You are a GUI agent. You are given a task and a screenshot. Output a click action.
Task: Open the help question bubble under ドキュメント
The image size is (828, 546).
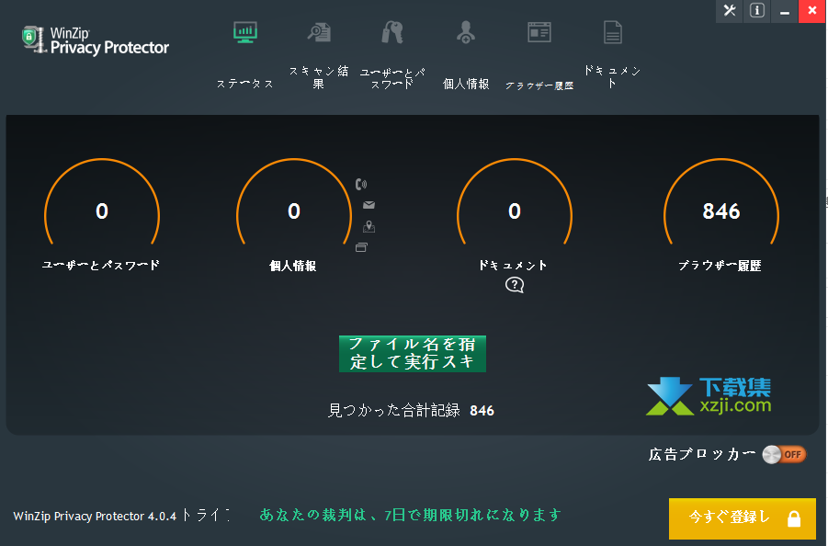tap(515, 285)
